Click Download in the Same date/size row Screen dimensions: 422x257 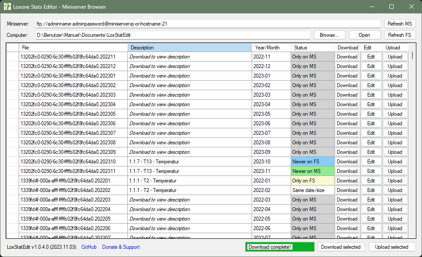347,190
